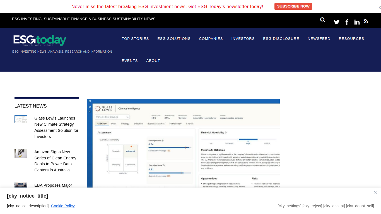381x214 pixels.
Task: Open the Events menu item
Action: [130, 61]
